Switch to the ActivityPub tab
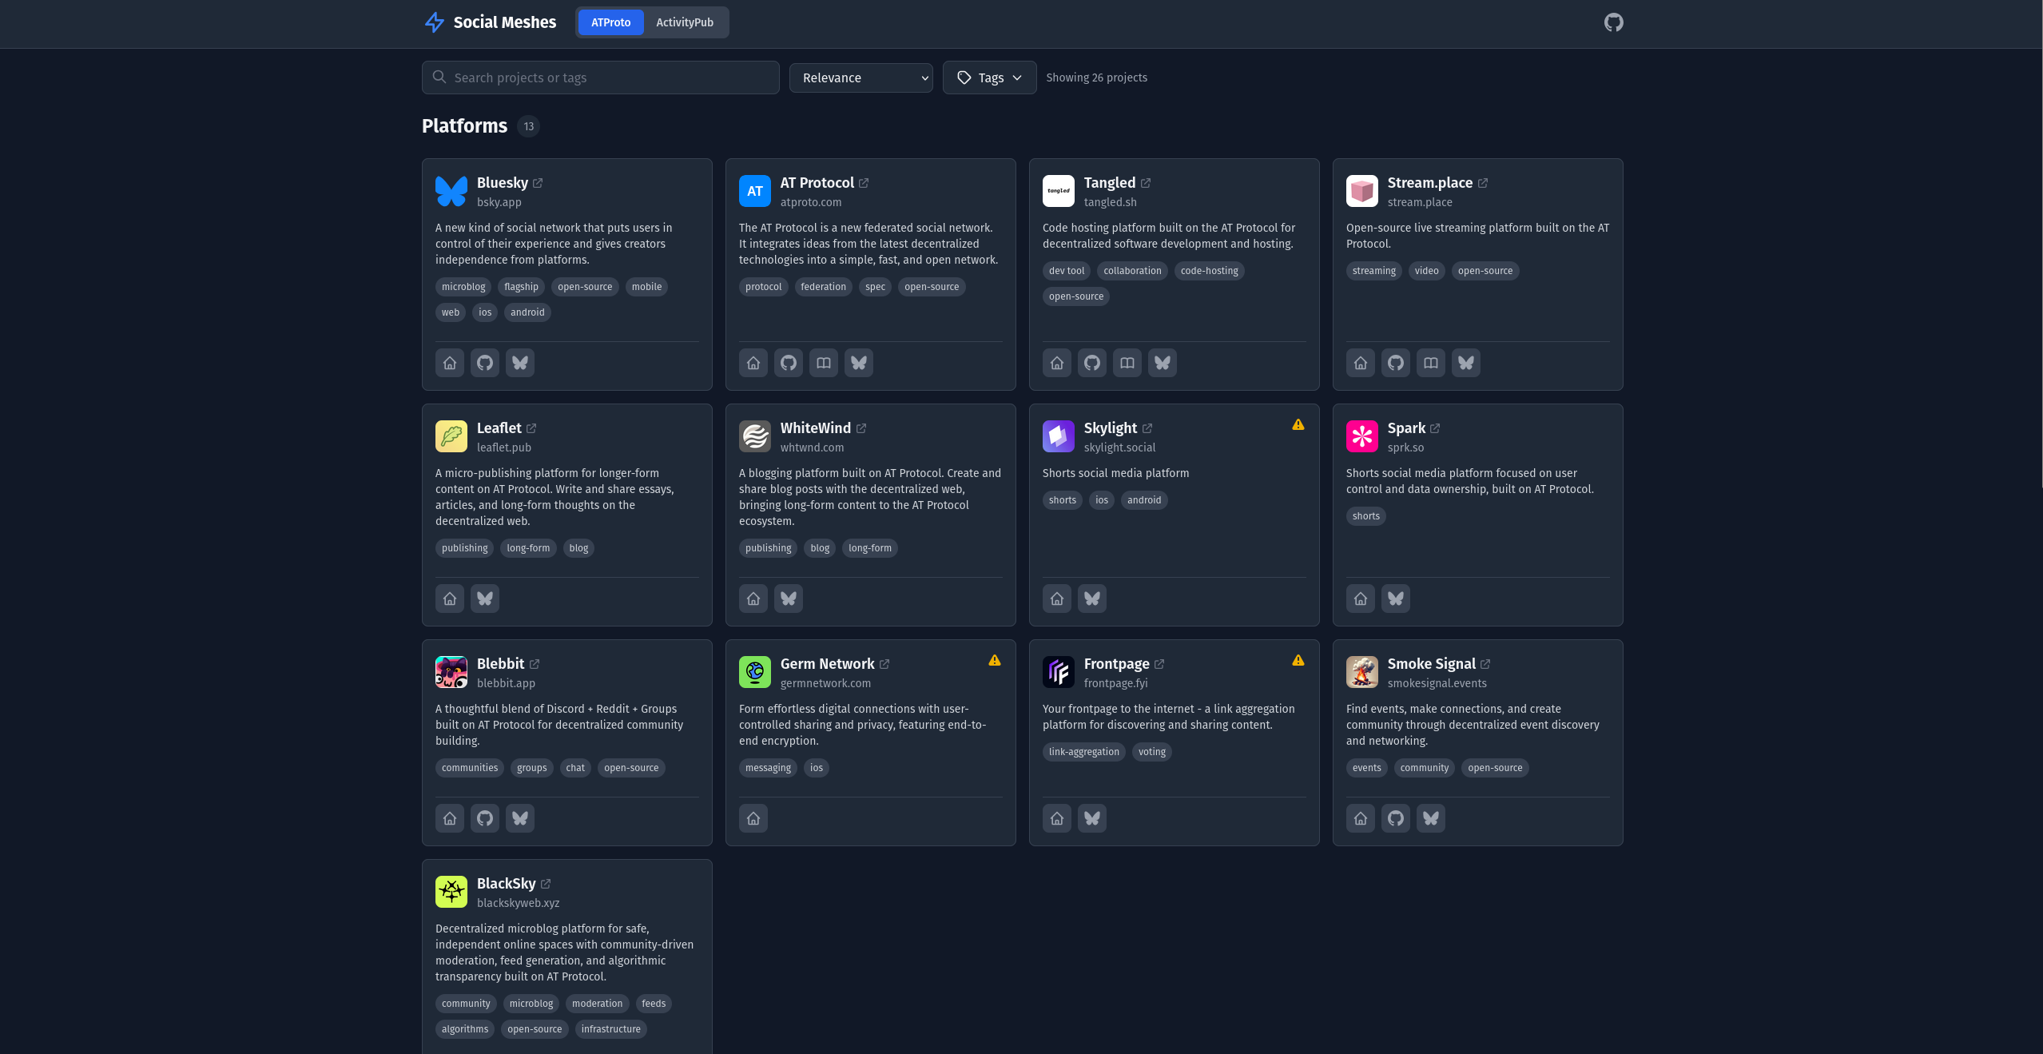 [x=684, y=22]
